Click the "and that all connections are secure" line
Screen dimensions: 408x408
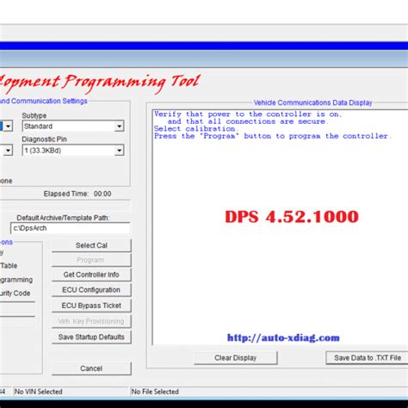coord(248,121)
